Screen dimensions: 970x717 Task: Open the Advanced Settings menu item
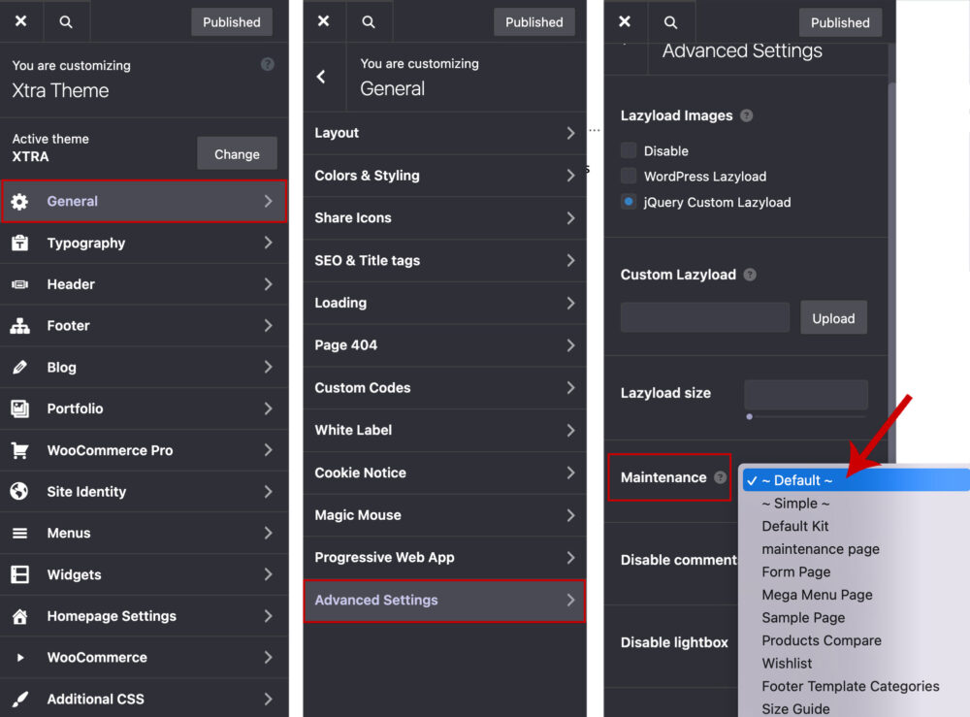pyautogui.click(x=444, y=601)
